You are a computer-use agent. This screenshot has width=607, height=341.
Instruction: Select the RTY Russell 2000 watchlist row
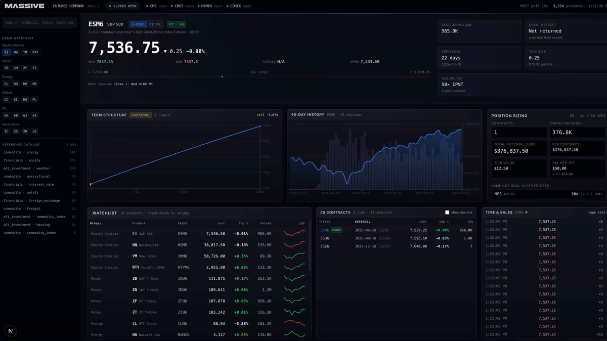198,267
